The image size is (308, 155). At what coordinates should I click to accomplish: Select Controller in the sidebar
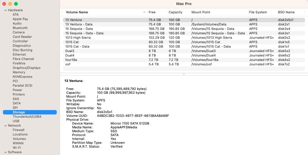point(20,41)
